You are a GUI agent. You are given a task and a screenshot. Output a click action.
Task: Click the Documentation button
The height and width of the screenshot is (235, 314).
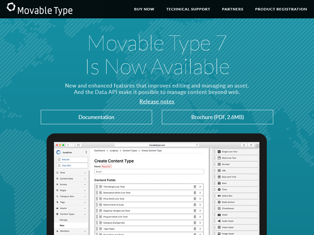(x=96, y=117)
